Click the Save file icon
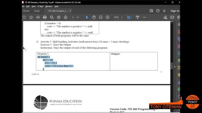Image resolution: width=202 pixels, height=113 pixels. point(24,17)
